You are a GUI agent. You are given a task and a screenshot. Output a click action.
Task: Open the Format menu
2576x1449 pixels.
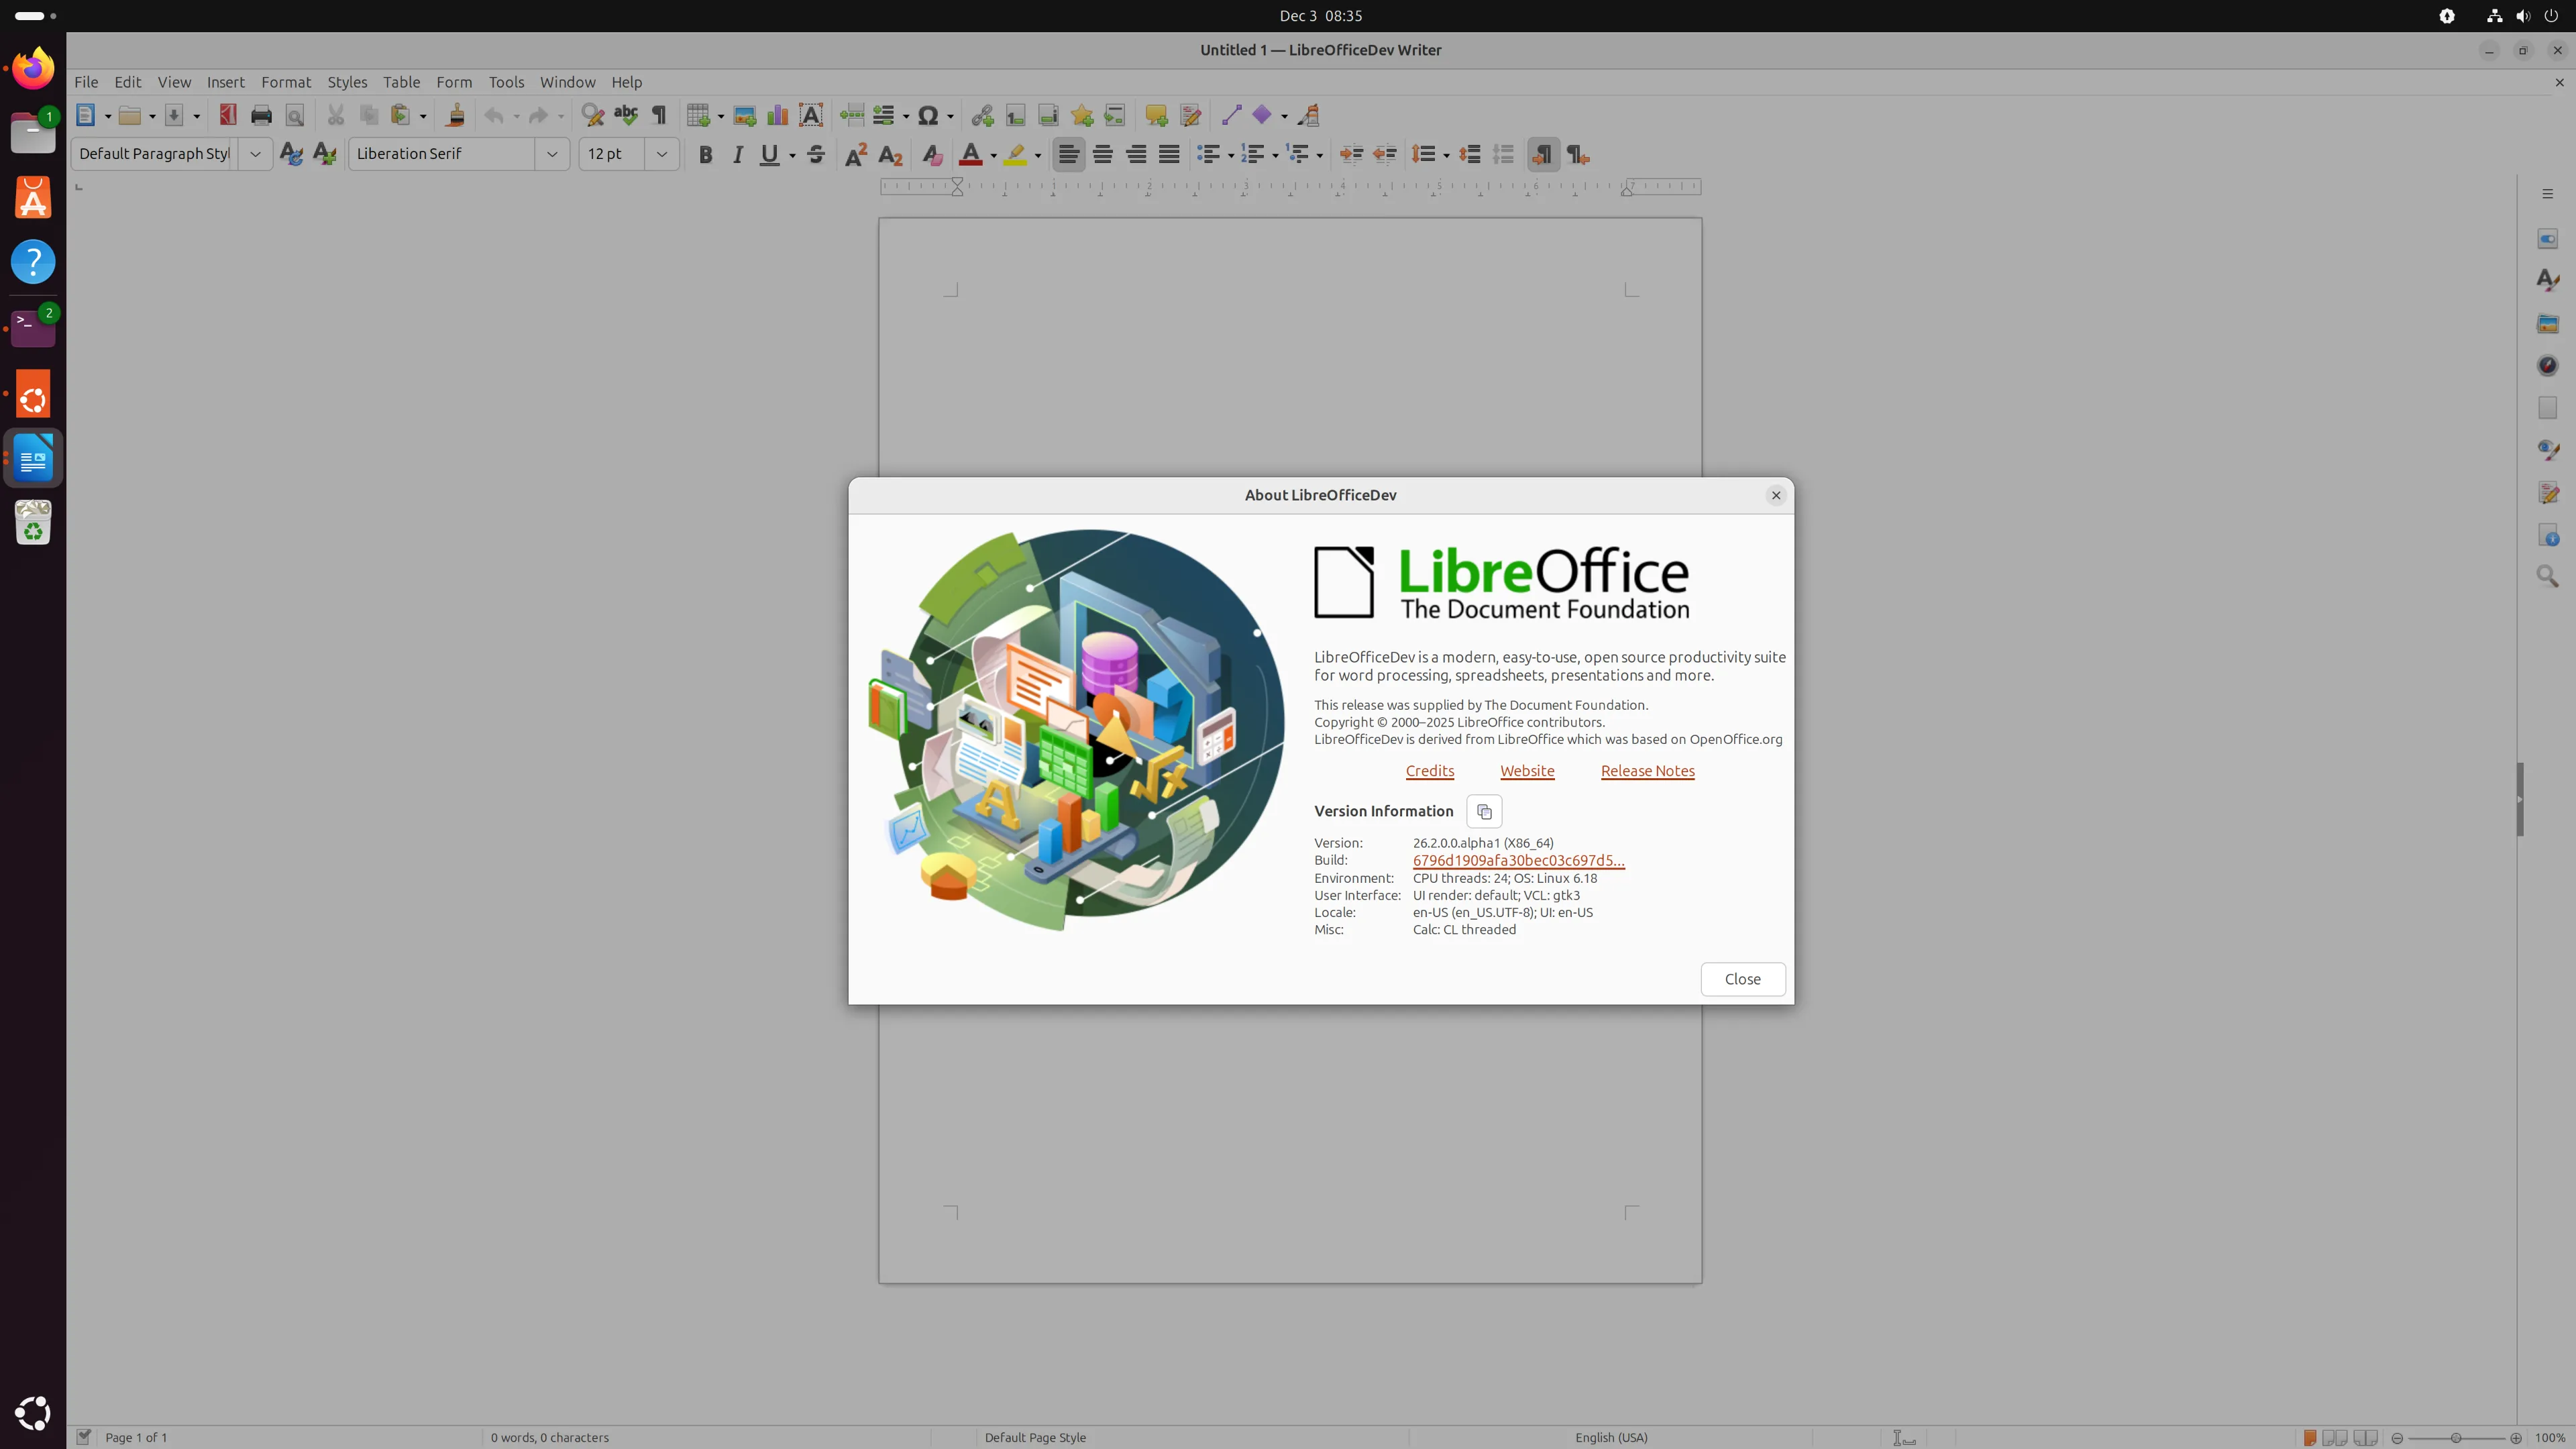point(286,82)
